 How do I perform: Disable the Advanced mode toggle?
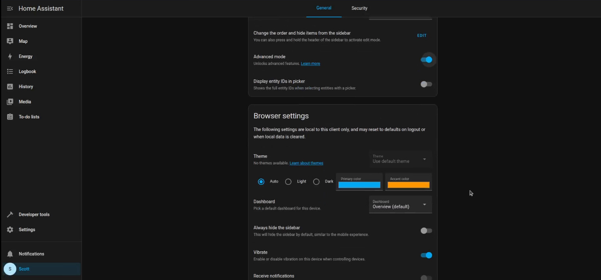tap(427, 60)
